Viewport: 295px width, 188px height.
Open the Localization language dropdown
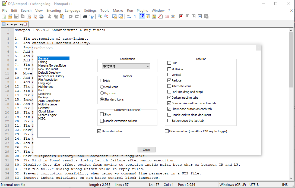tap(126, 66)
